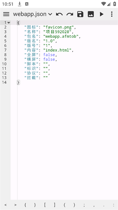This screenshot has width=118, height=210.
Task: Open the three-dot overflow menu
Action: click(112, 14)
